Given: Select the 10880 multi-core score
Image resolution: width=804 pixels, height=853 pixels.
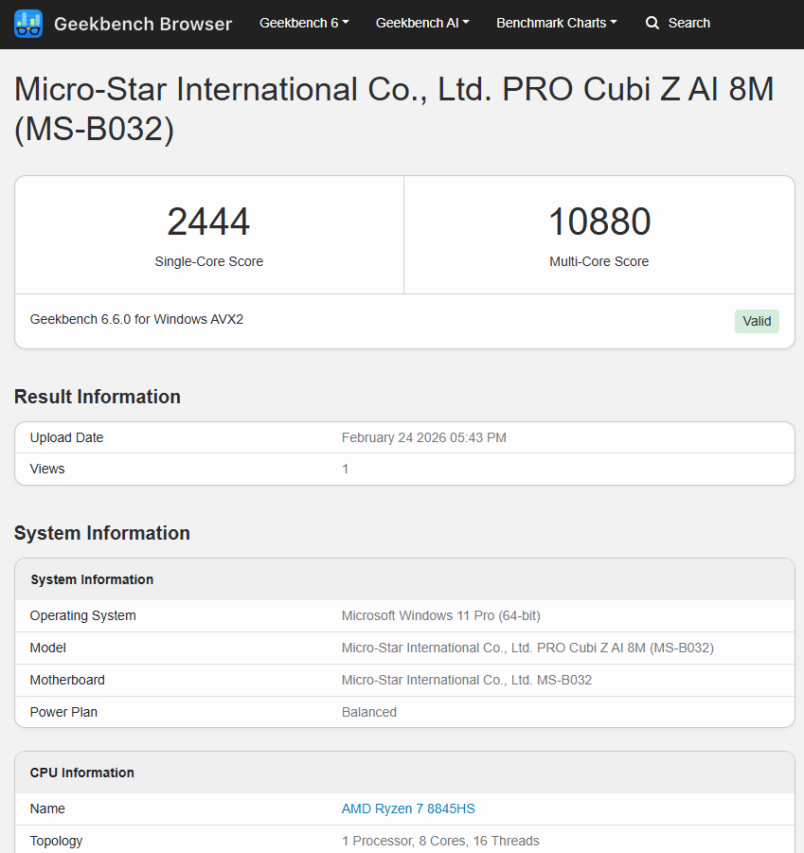Looking at the screenshot, I should coord(599,222).
